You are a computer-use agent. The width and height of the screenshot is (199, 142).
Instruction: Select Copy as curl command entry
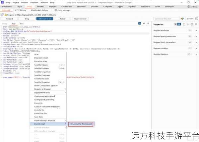pos(48,107)
